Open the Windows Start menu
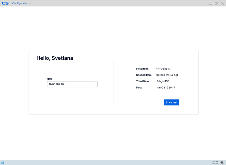This screenshot has width=226, height=165. click(3, 163)
